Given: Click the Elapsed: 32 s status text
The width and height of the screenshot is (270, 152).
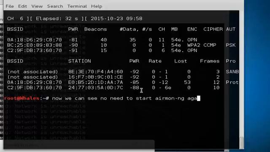Looking at the screenshot, I should 57,19.
